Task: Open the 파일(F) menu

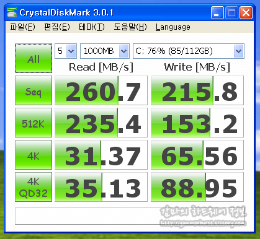Action: pos(23,27)
